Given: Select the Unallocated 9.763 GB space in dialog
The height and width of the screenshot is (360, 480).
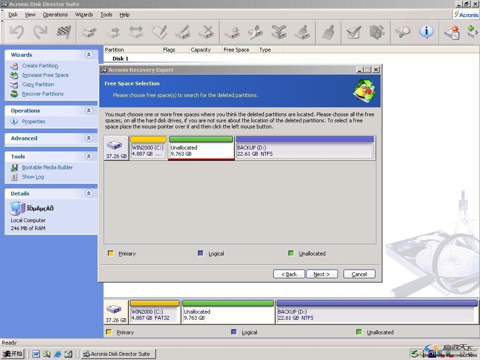Looking at the screenshot, I should tap(201, 148).
